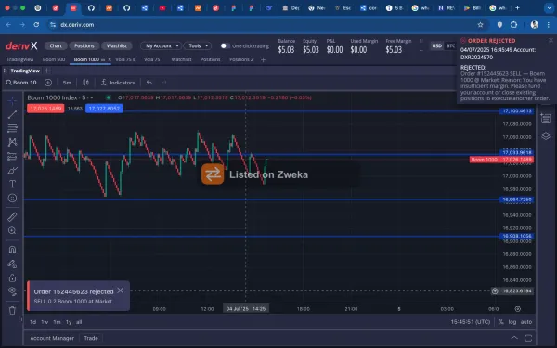Open the Account Manager panel

pos(52,338)
